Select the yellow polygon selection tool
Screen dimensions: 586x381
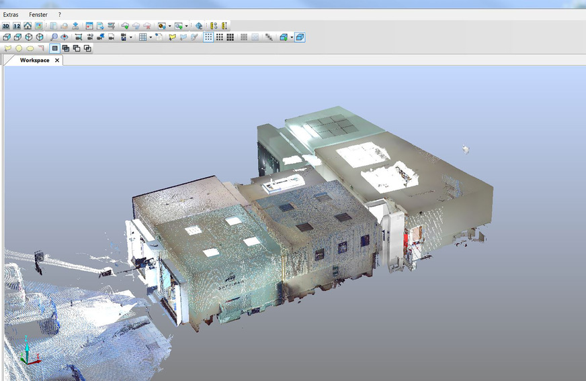point(7,48)
